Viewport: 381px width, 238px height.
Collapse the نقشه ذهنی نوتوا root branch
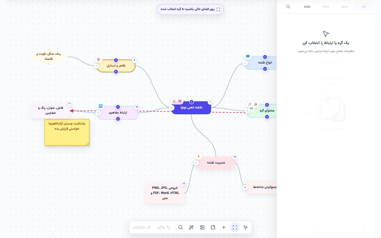172,108
